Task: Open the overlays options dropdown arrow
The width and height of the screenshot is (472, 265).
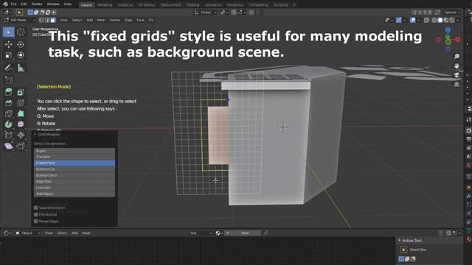Action: [418, 20]
